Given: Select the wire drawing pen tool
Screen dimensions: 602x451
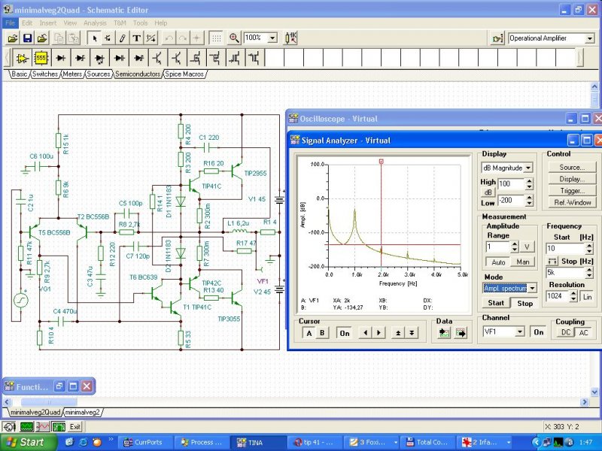Looking at the screenshot, I should click(123, 38).
